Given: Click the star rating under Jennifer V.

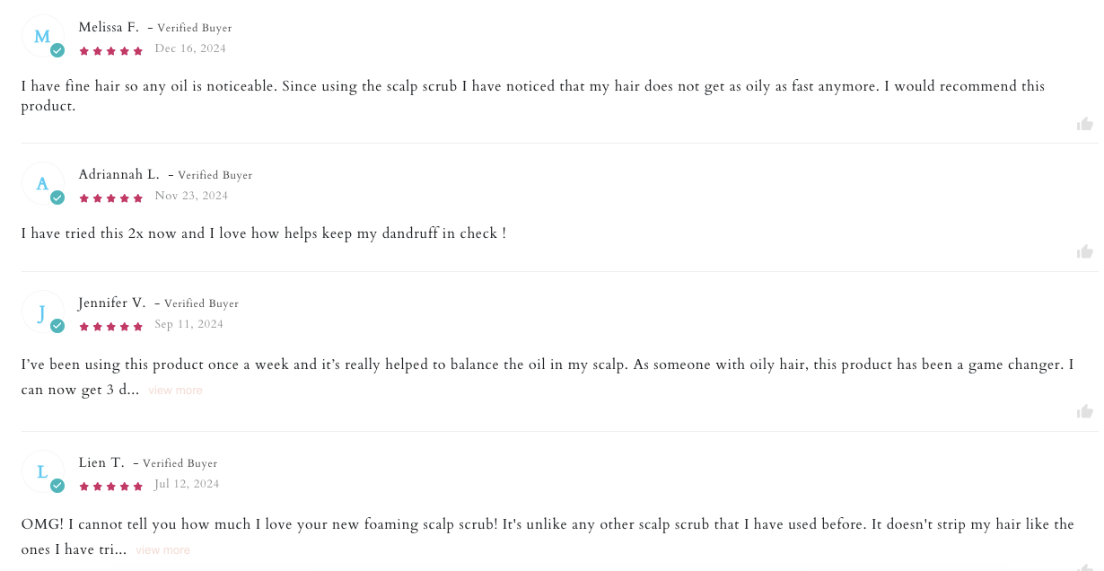Looking at the screenshot, I should pos(111,327).
